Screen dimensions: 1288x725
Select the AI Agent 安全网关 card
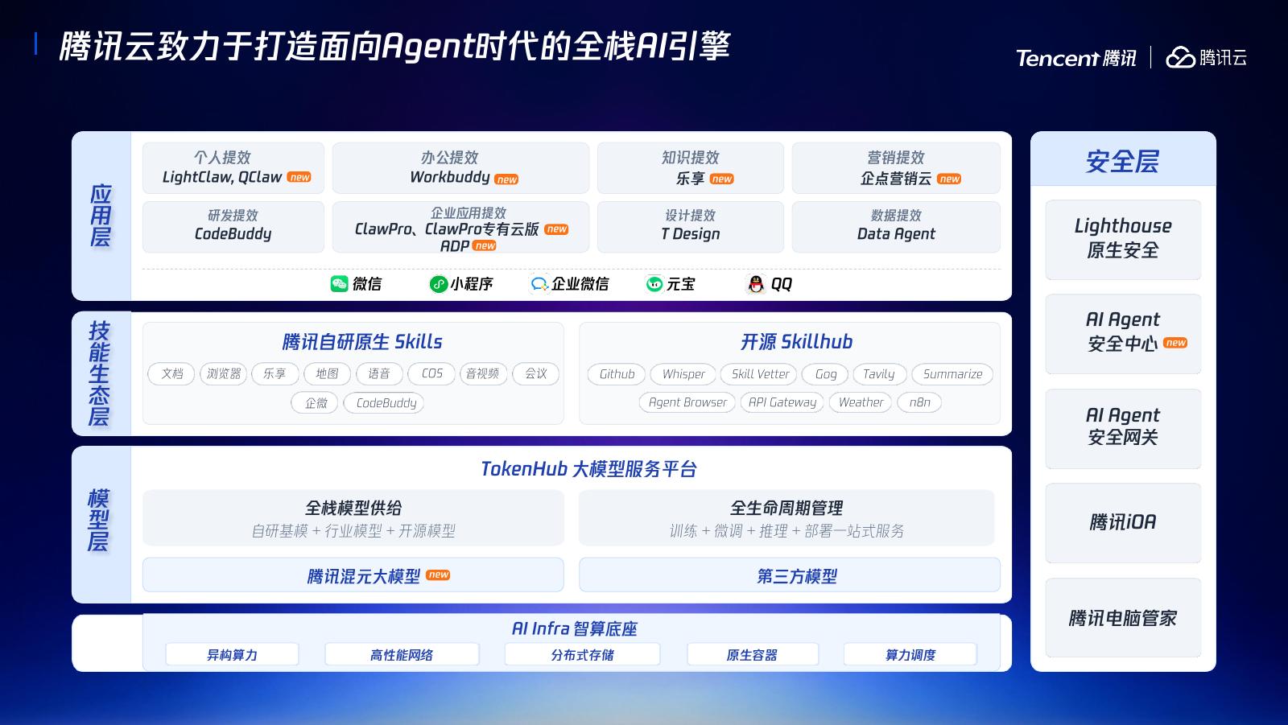(x=1123, y=429)
